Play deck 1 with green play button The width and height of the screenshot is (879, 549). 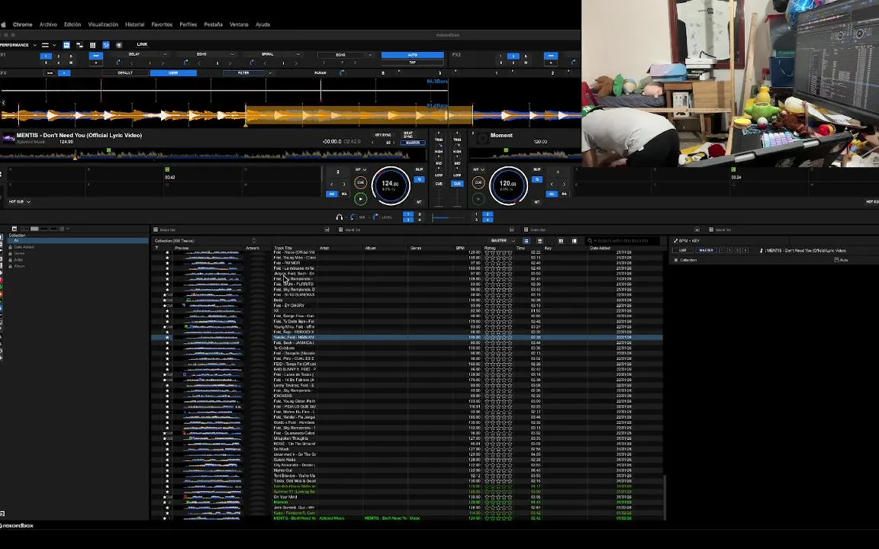coord(360,198)
